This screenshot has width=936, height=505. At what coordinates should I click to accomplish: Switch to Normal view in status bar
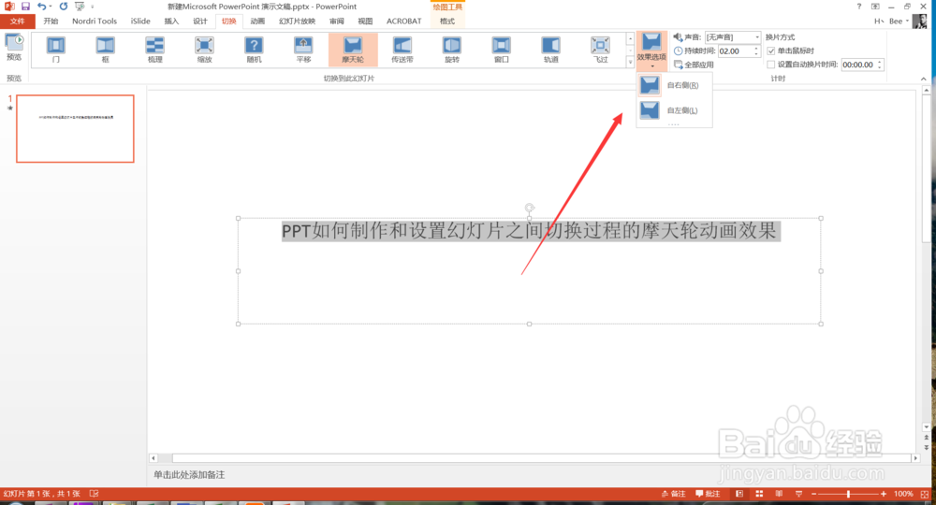[739, 494]
